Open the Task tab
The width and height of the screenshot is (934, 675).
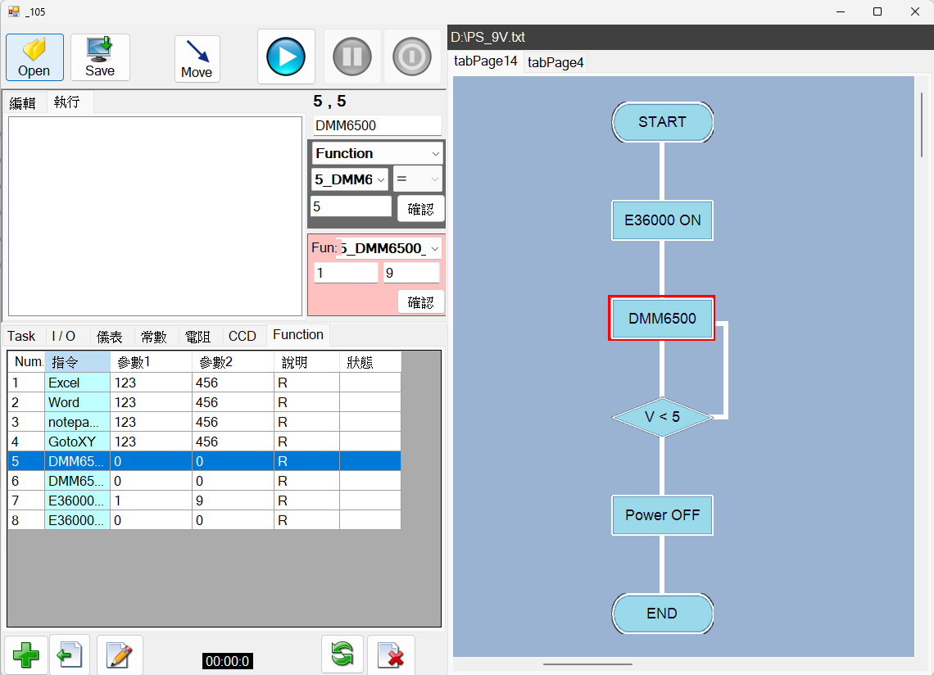tap(21, 336)
